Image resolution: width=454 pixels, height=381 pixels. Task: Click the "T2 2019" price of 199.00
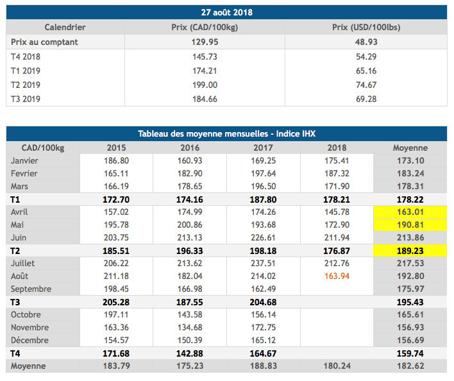[205, 85]
